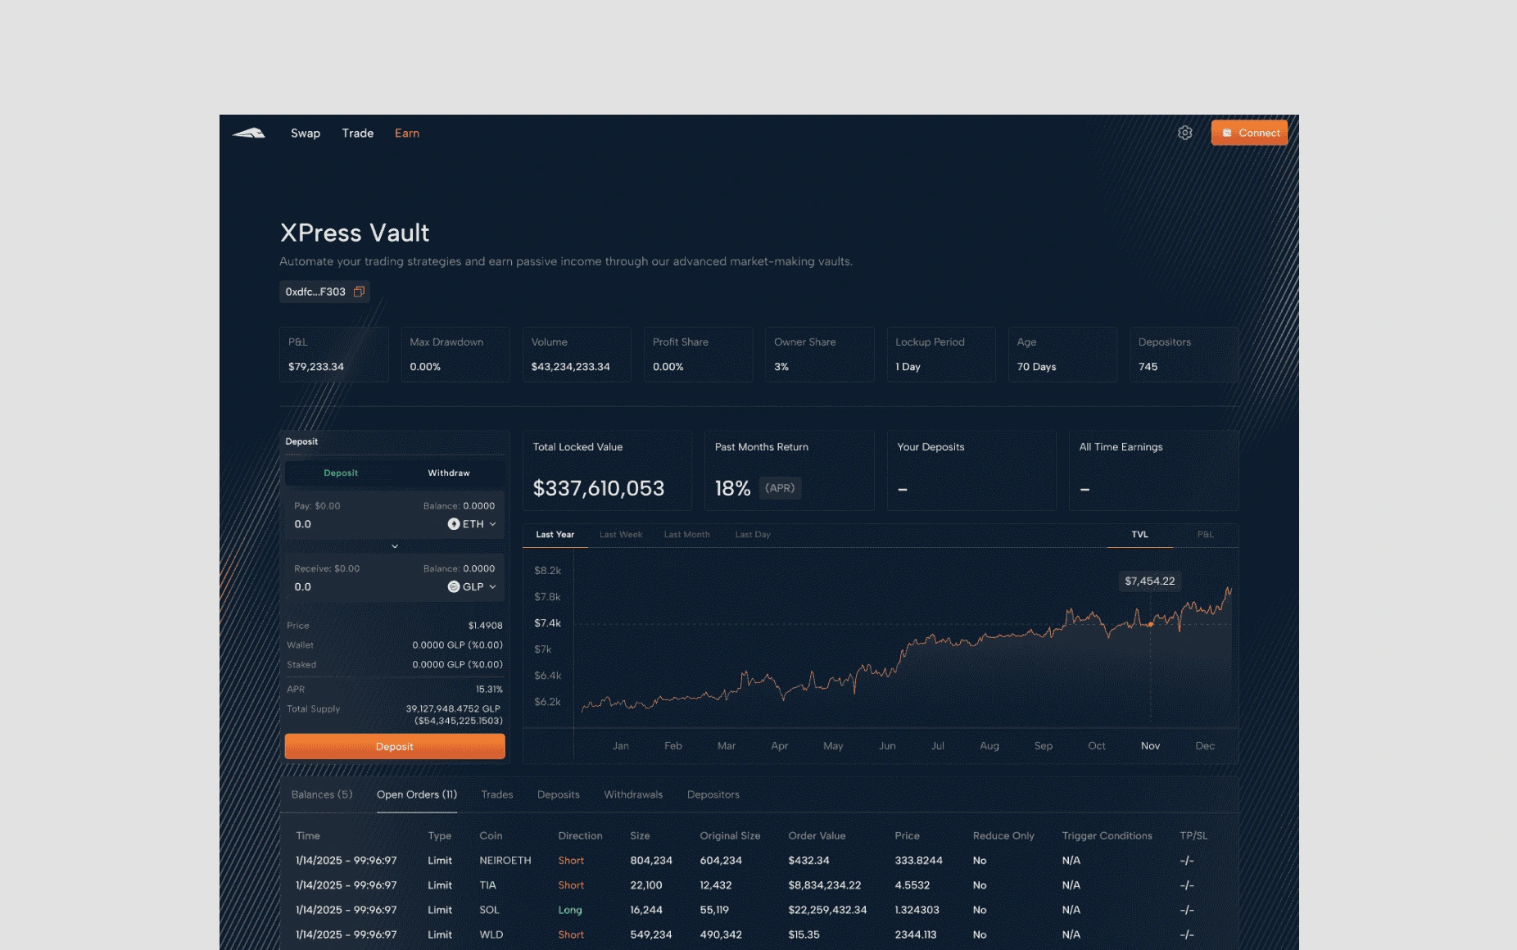Screen dimensions: 1517x950
Task: Click the orange Connect button
Action: tap(1249, 133)
